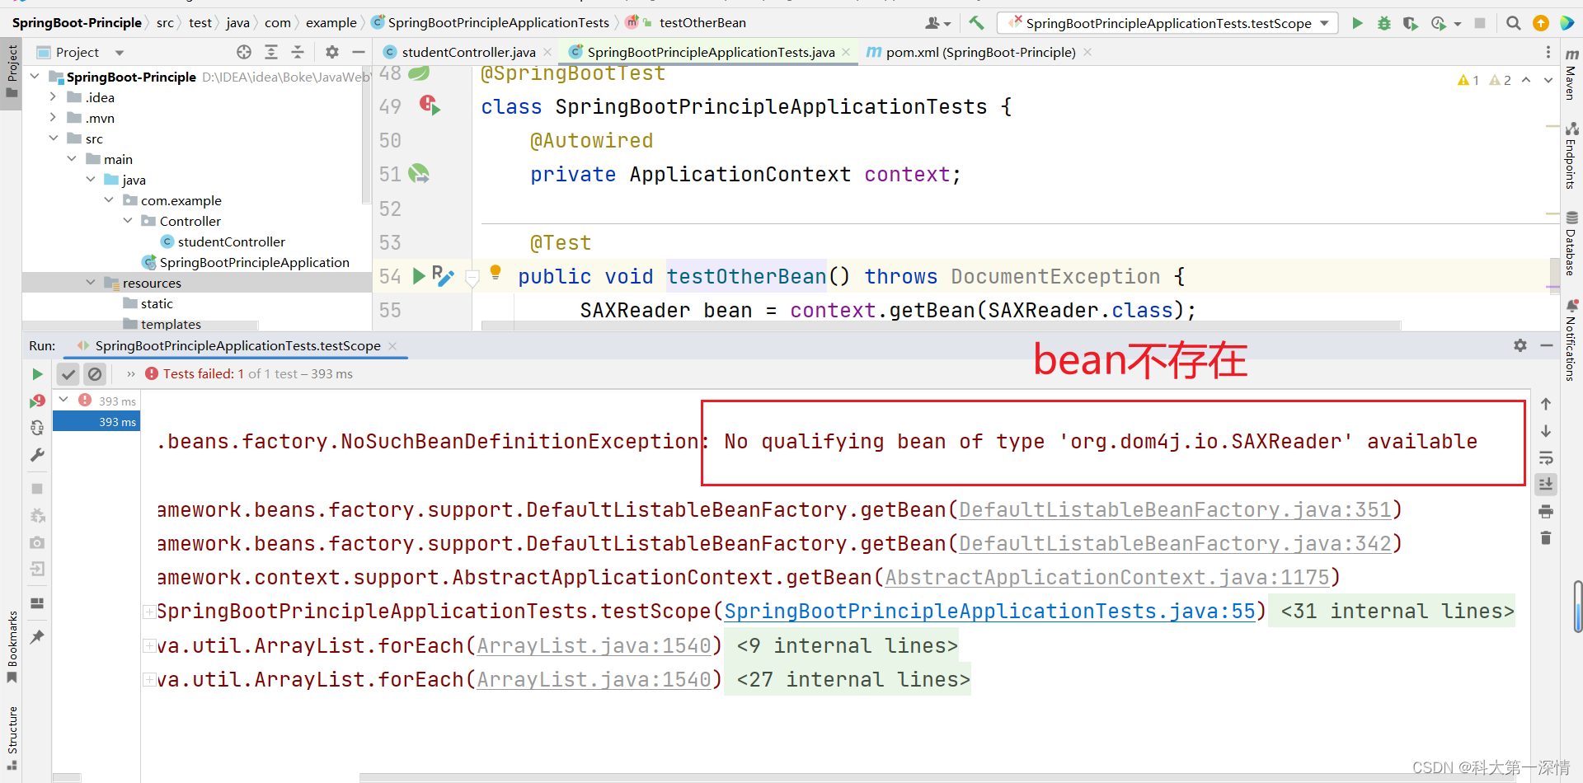
Task: Print the console output
Action: [1546, 512]
